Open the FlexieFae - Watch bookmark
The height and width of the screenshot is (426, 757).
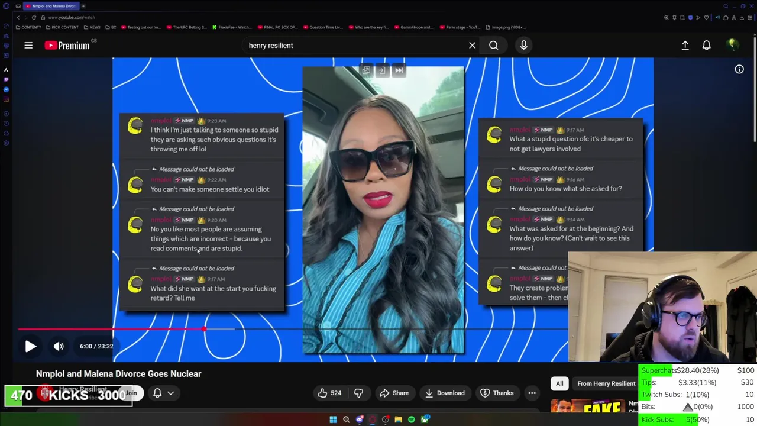pyautogui.click(x=232, y=27)
